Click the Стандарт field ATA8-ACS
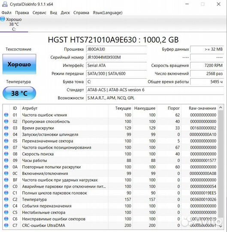227x232 pixels. tap(155, 90)
